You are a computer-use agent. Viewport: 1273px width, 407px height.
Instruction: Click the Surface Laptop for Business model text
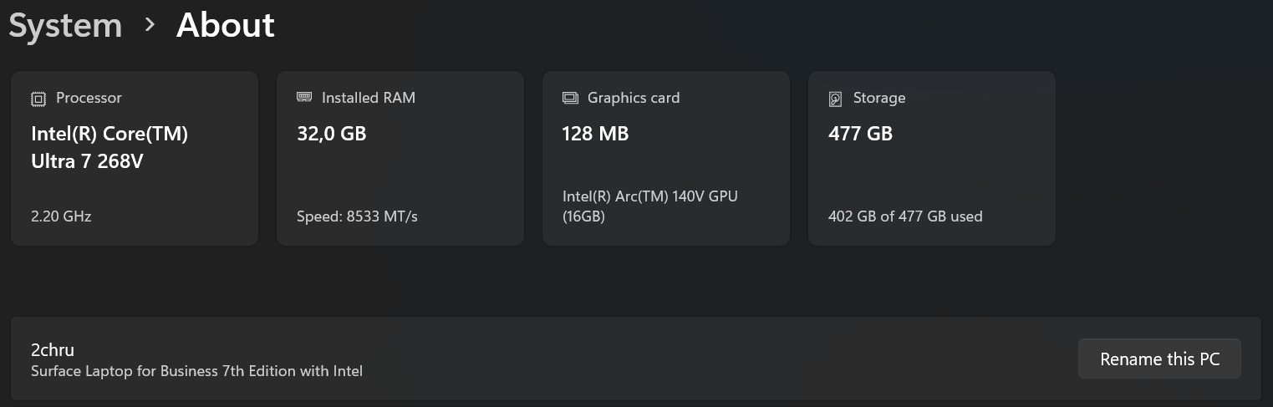196,371
